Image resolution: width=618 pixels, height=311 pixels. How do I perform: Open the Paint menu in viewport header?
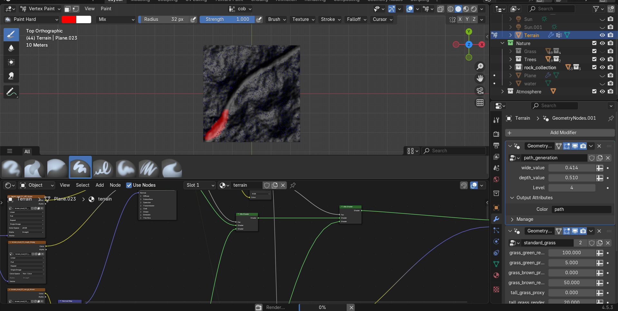pyautogui.click(x=106, y=9)
